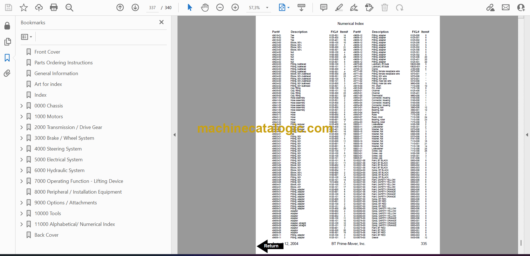Expand the 1000 Motors bookmark
The height and width of the screenshot is (256, 530).
[22, 117]
